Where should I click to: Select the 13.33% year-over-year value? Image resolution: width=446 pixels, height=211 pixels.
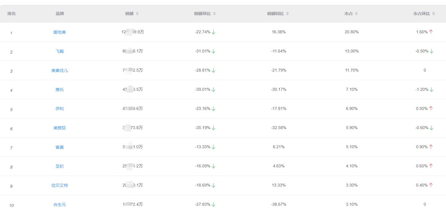point(279,185)
